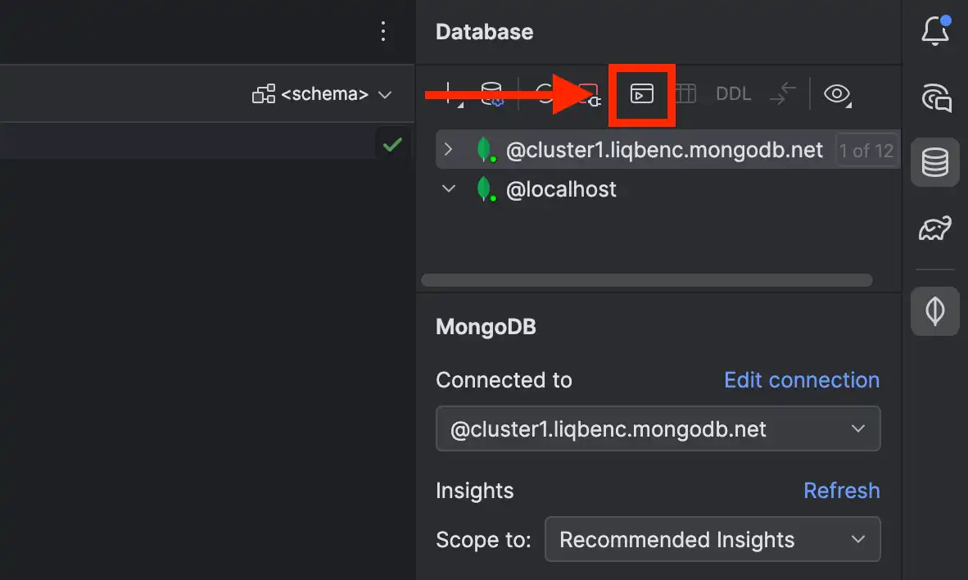Open the AI Assistant panel in the right sidebar
Viewport: 968px width, 580px height.
pyautogui.click(x=934, y=97)
